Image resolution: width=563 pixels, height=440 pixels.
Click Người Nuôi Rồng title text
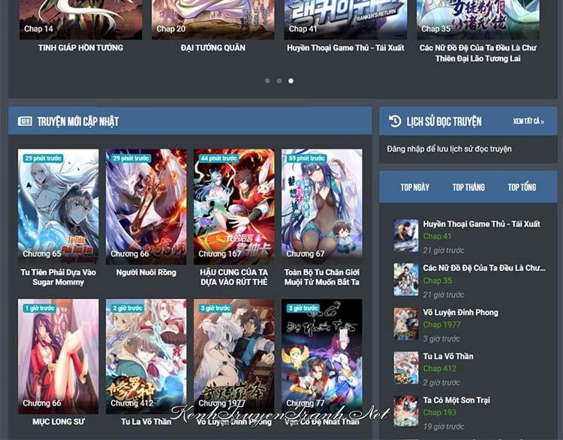[x=146, y=273]
